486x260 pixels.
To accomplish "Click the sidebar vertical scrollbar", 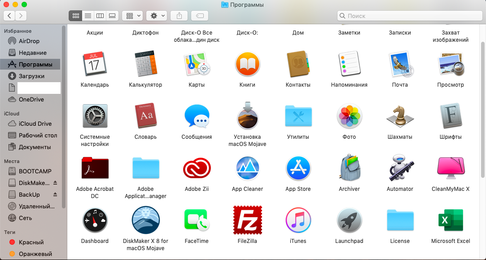I will coord(64,117).
